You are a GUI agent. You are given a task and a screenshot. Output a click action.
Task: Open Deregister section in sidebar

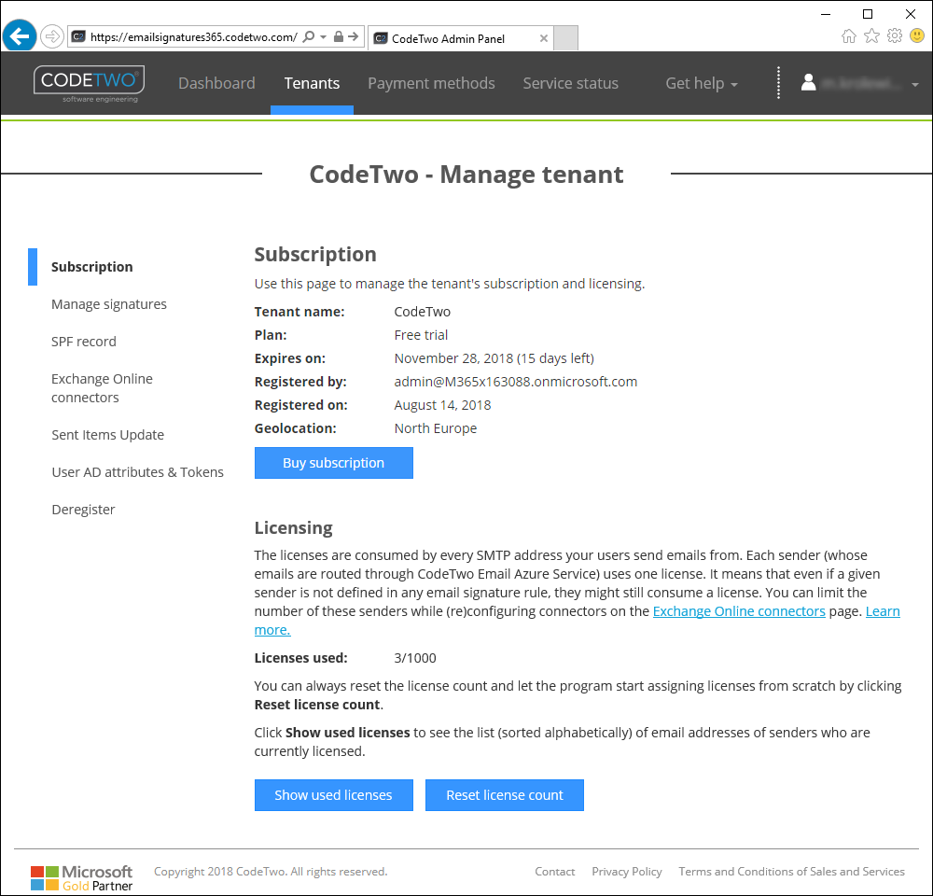coord(83,511)
